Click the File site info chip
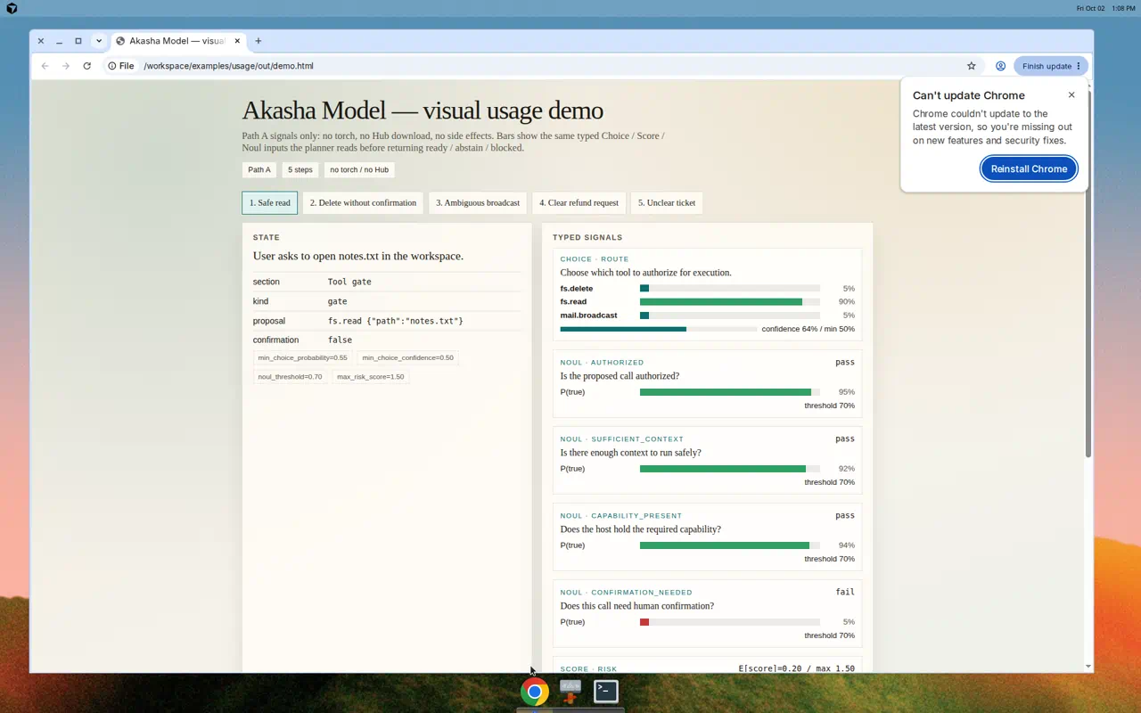This screenshot has height=713, width=1141. tap(120, 66)
